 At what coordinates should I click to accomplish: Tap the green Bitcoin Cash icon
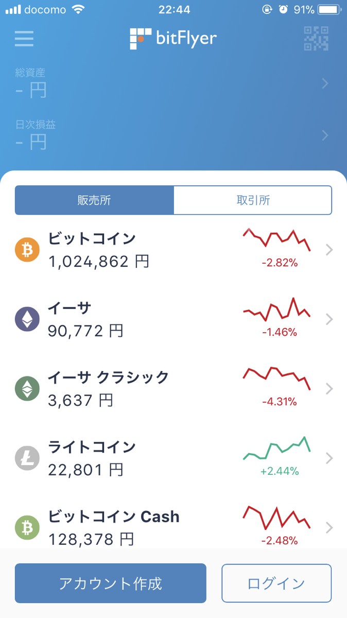(27, 527)
